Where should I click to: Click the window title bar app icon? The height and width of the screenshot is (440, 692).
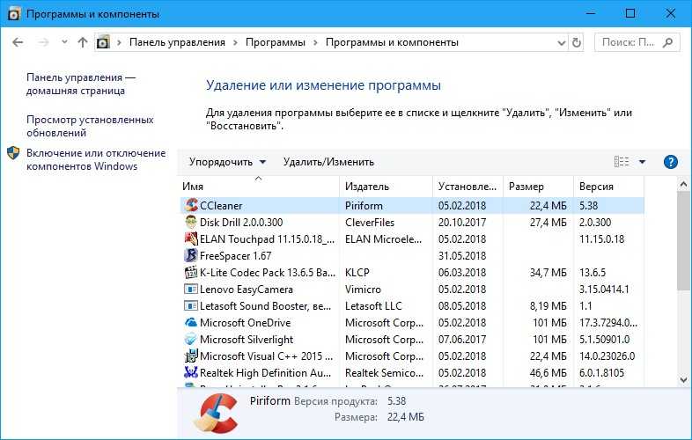[14, 14]
